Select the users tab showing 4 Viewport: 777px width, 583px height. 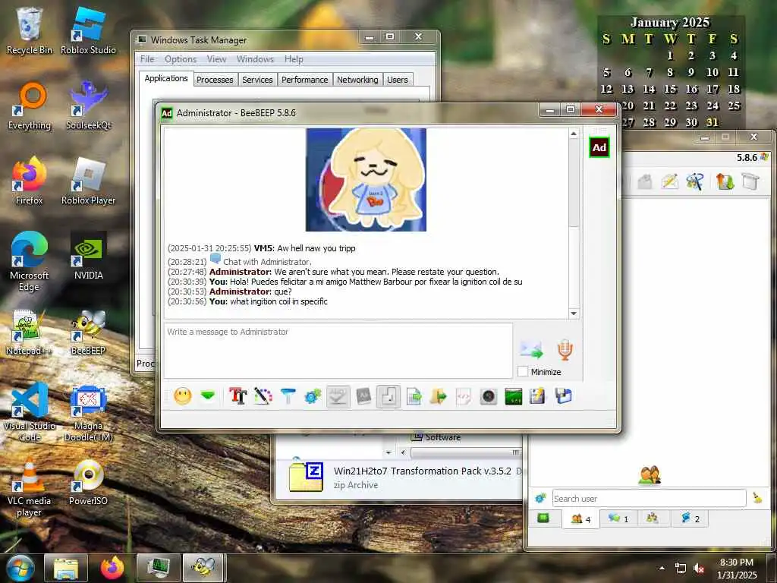coord(580,518)
